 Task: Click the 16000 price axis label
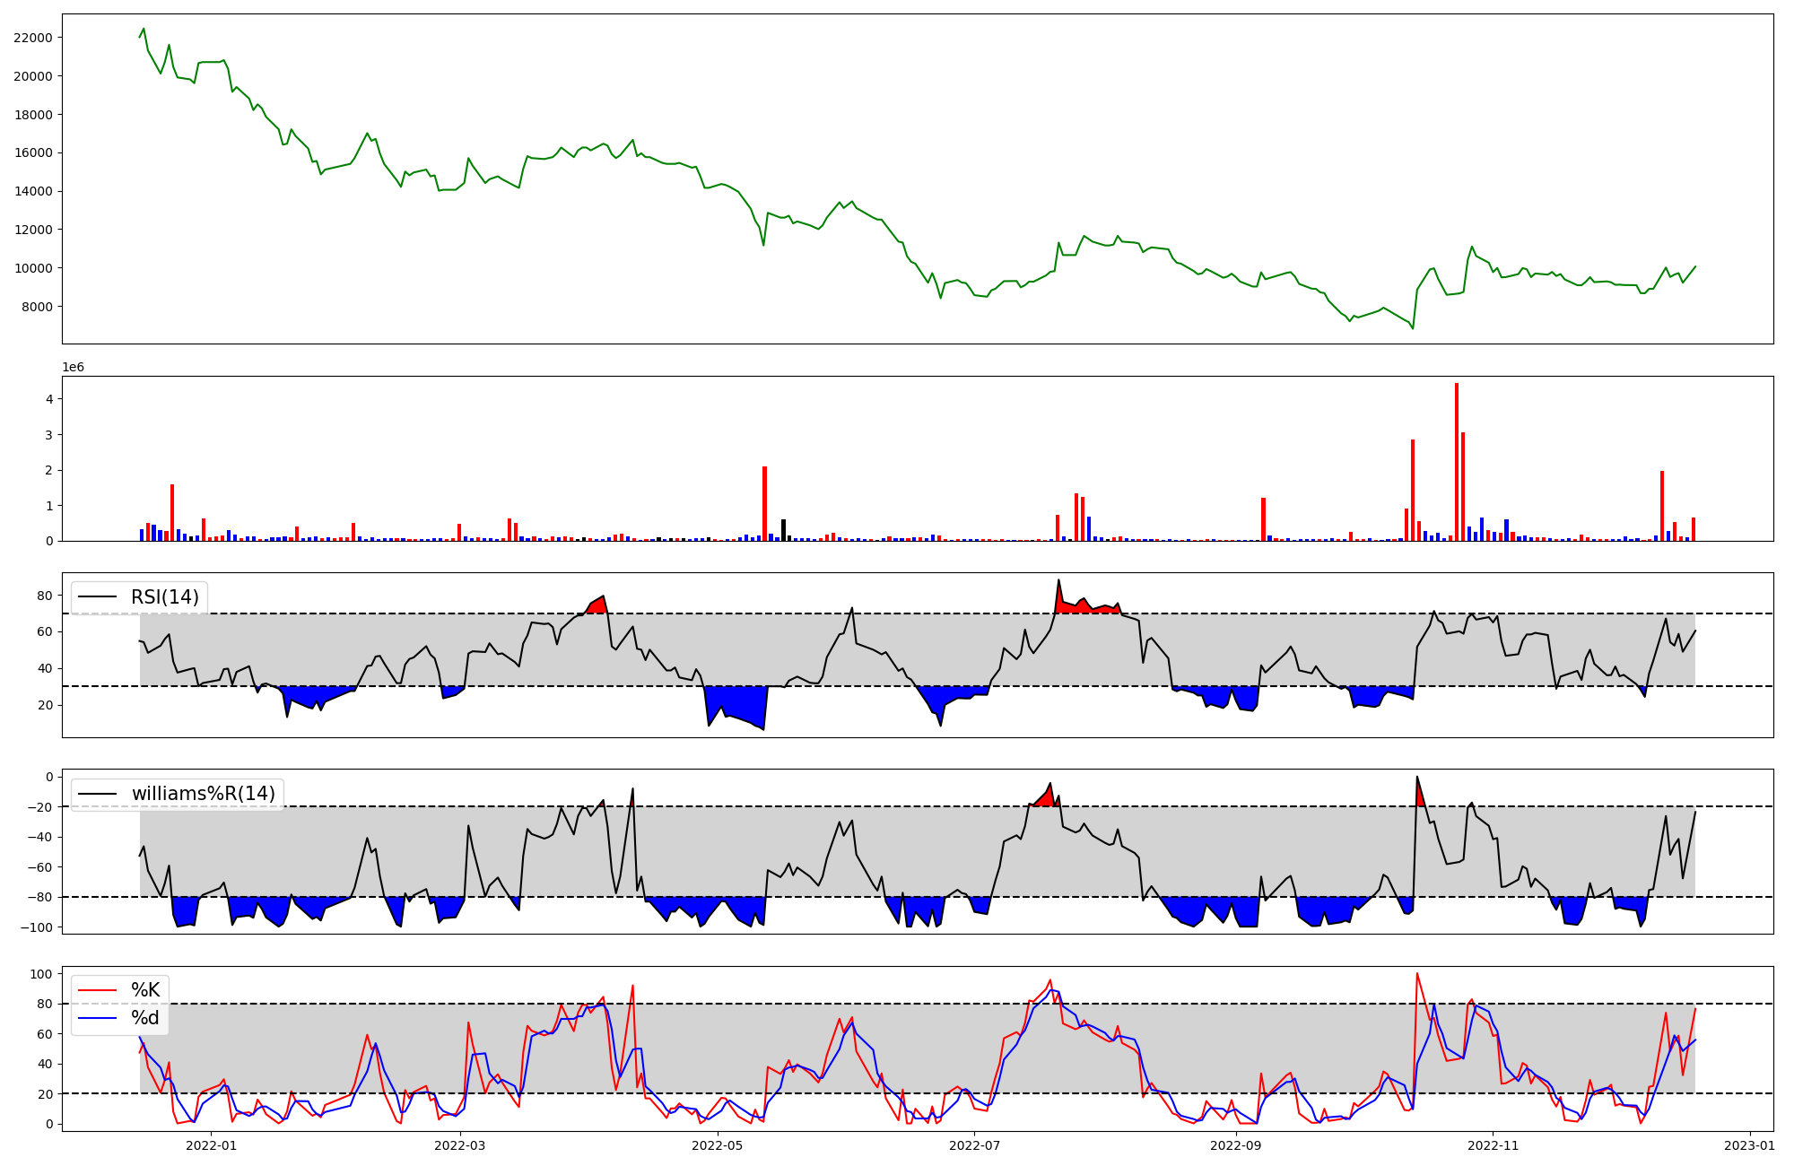click(x=33, y=152)
